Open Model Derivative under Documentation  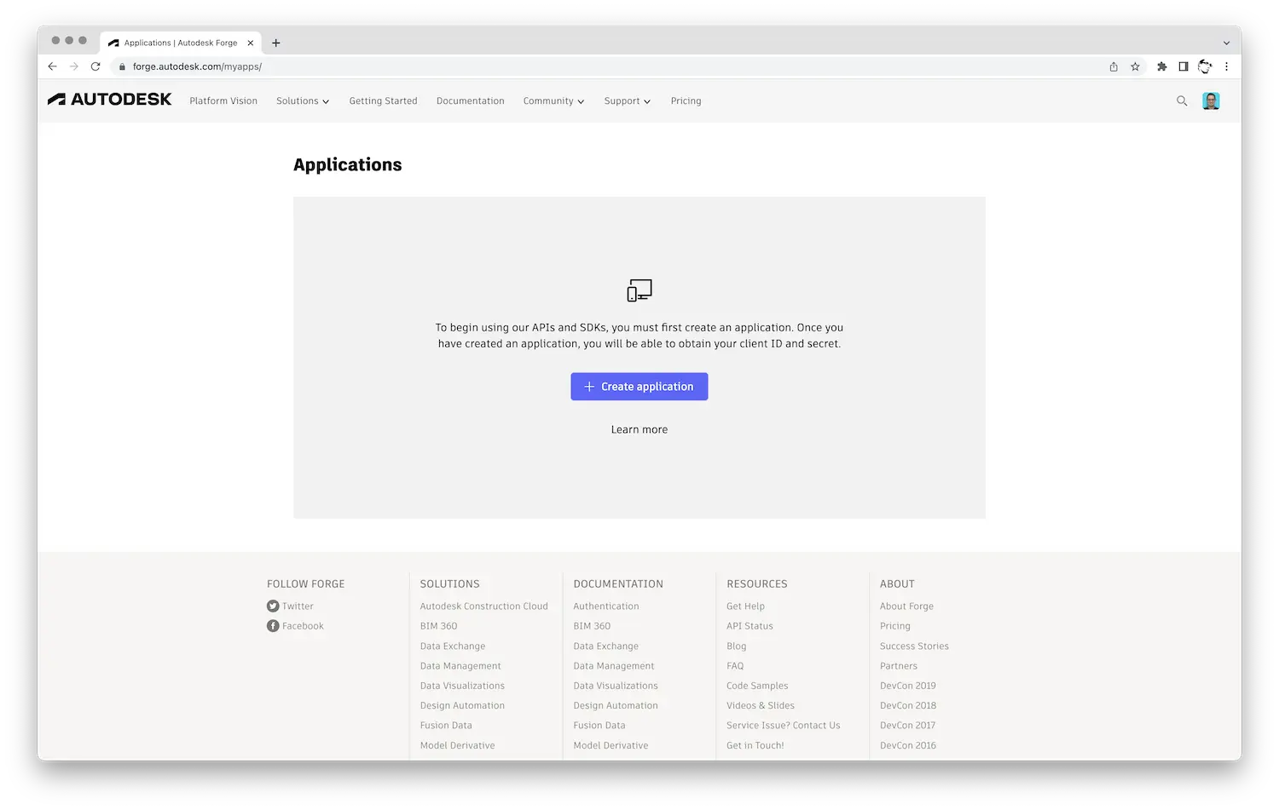coord(611,745)
